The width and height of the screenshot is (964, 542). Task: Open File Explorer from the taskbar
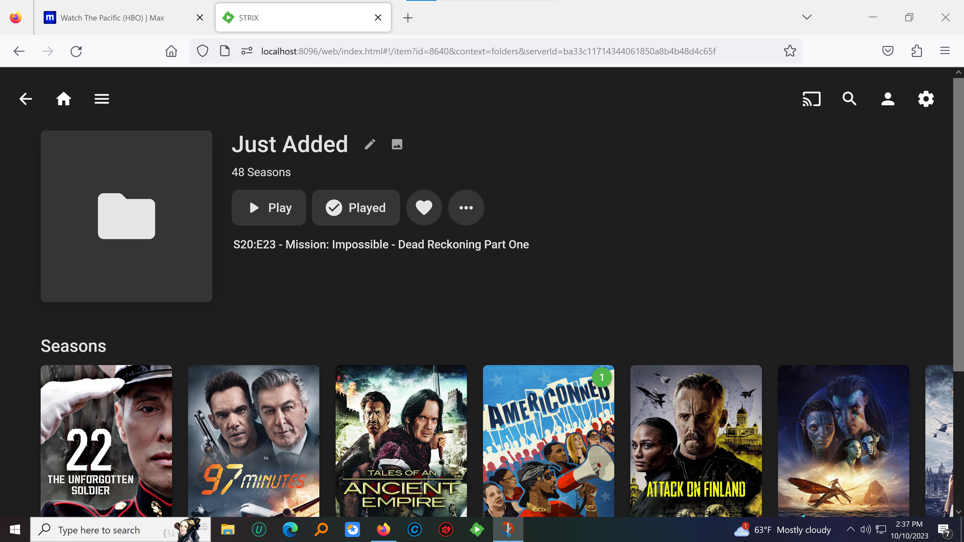coord(227,530)
